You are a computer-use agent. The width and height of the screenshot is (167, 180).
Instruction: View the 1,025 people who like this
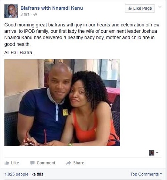pos(24,174)
